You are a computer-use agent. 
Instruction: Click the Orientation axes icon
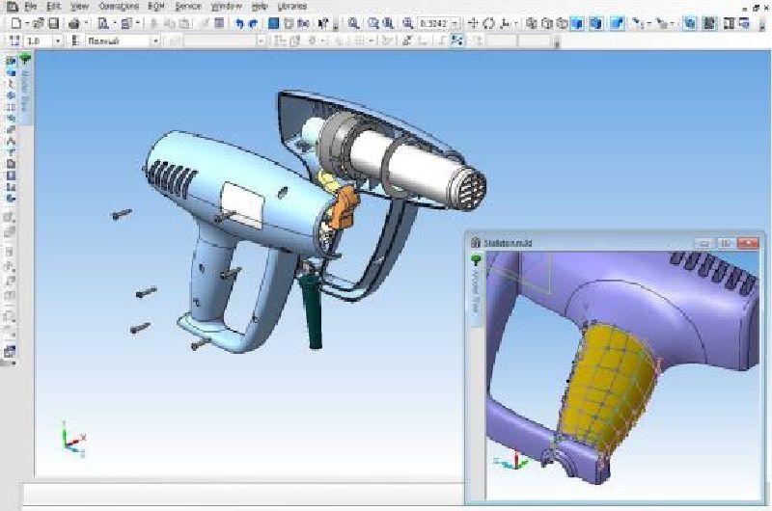point(505,23)
